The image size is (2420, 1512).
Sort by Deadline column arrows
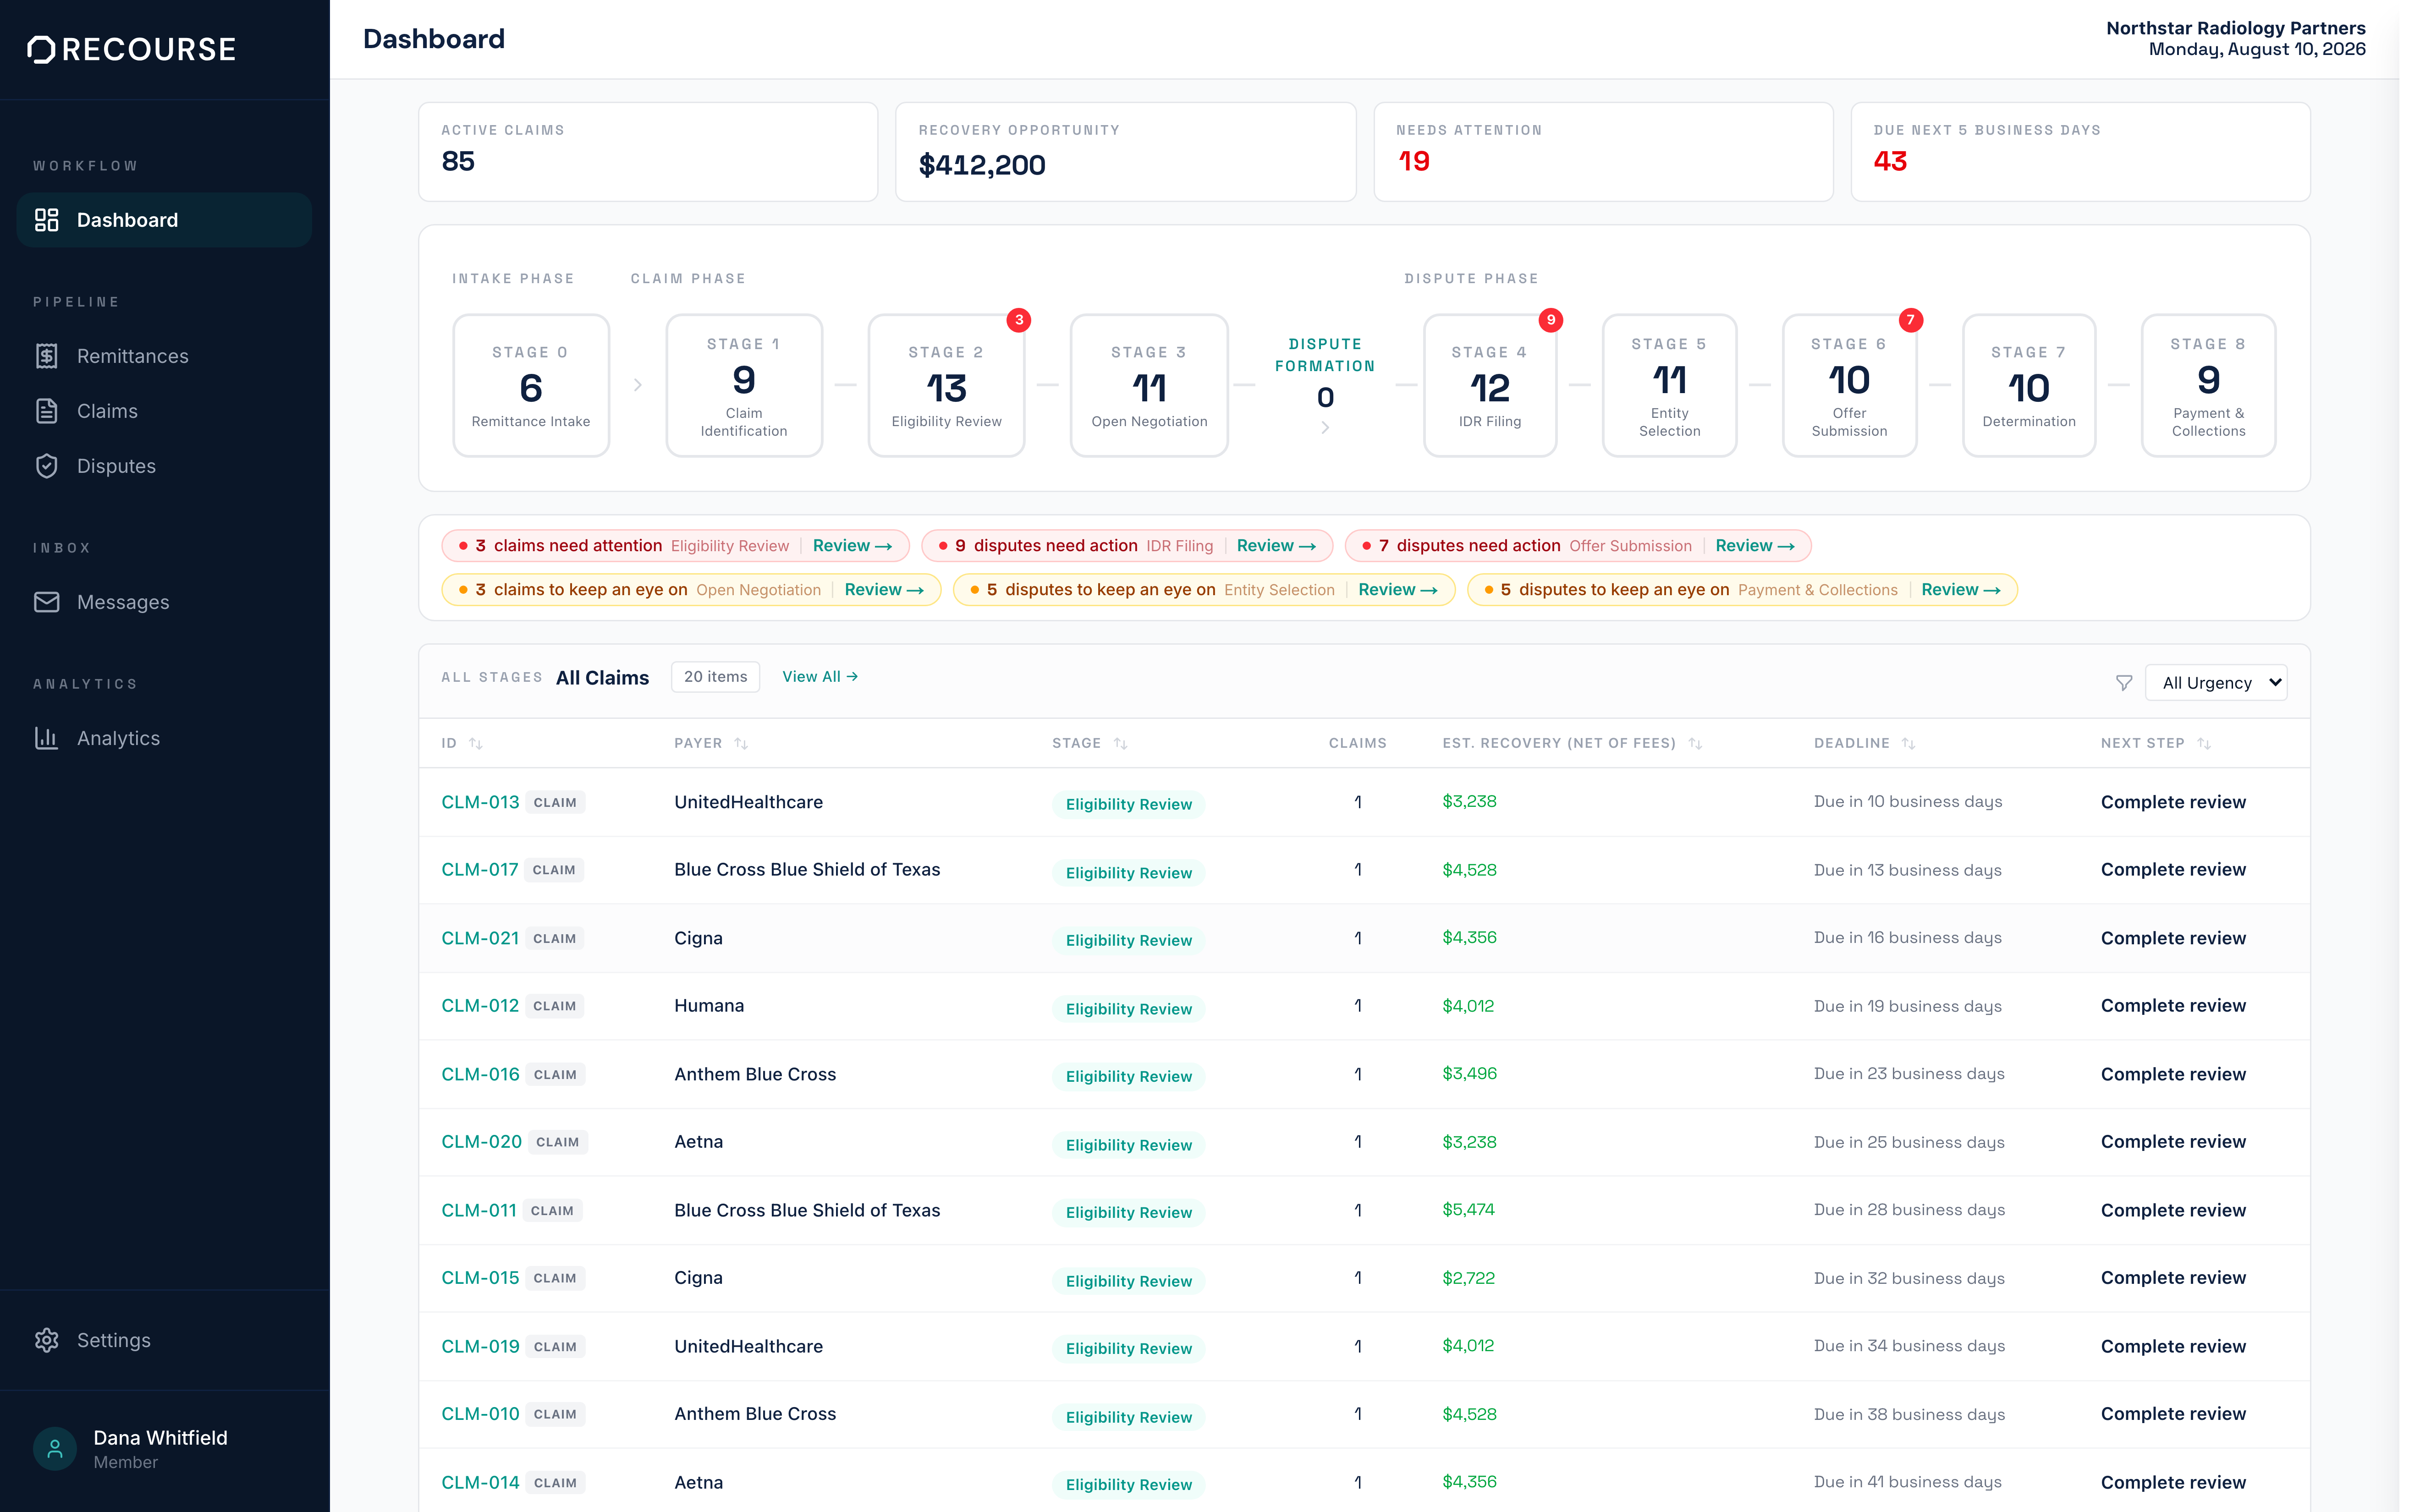tap(1908, 743)
